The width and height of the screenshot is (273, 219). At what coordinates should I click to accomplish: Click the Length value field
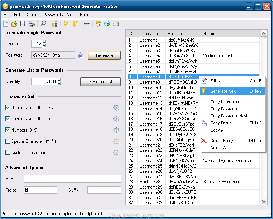pyautogui.click(x=37, y=44)
